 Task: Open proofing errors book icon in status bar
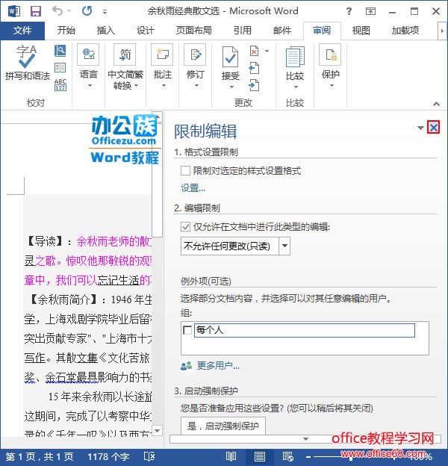click(149, 456)
